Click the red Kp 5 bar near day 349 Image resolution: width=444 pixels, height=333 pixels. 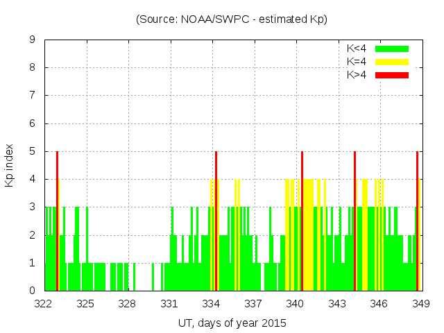(x=417, y=221)
